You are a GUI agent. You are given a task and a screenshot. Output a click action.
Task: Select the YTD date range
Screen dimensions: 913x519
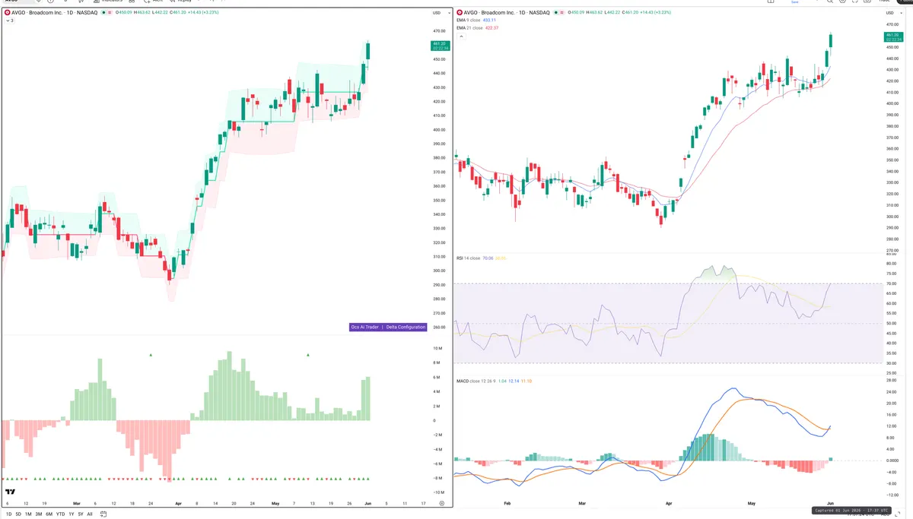tap(60, 514)
